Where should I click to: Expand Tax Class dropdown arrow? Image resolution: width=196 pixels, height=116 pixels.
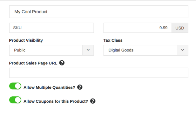(x=183, y=50)
